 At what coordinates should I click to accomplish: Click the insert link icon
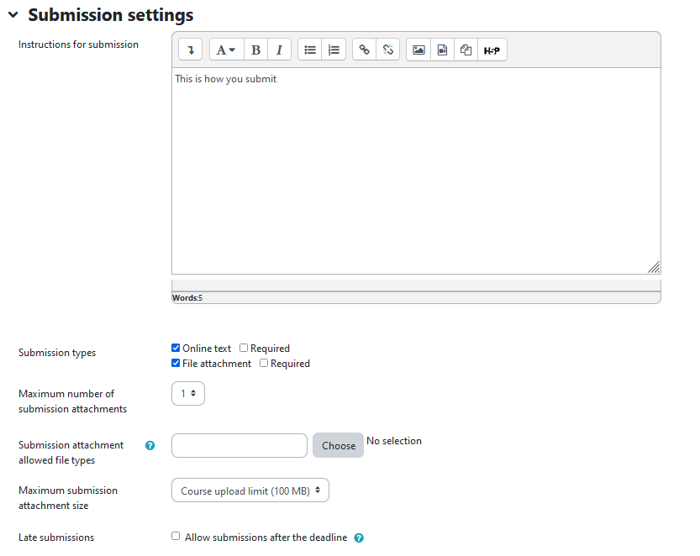click(x=364, y=50)
